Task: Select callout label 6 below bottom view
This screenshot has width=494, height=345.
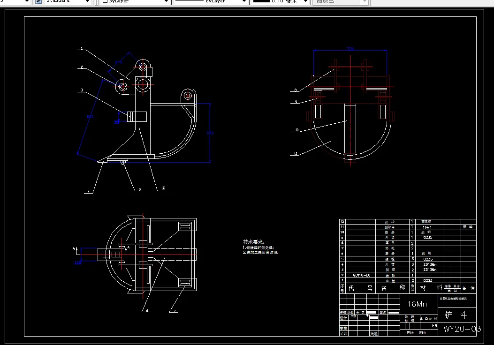Action: [x=147, y=311]
